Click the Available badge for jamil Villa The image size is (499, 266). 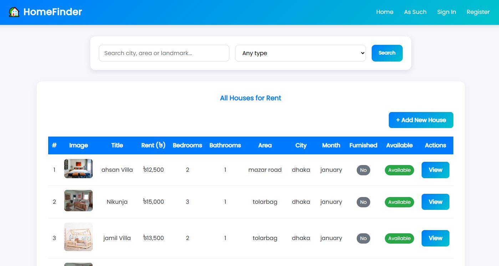pos(399,238)
